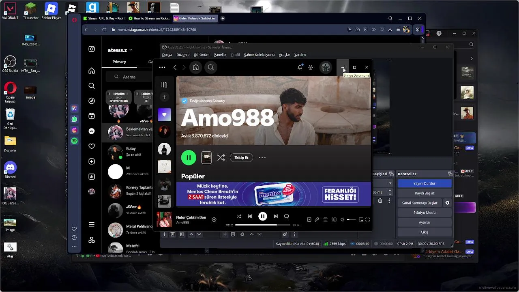Viewport: 519px width, 292px height.
Task: Seek within Spotify song progress bar
Action: pos(263,225)
